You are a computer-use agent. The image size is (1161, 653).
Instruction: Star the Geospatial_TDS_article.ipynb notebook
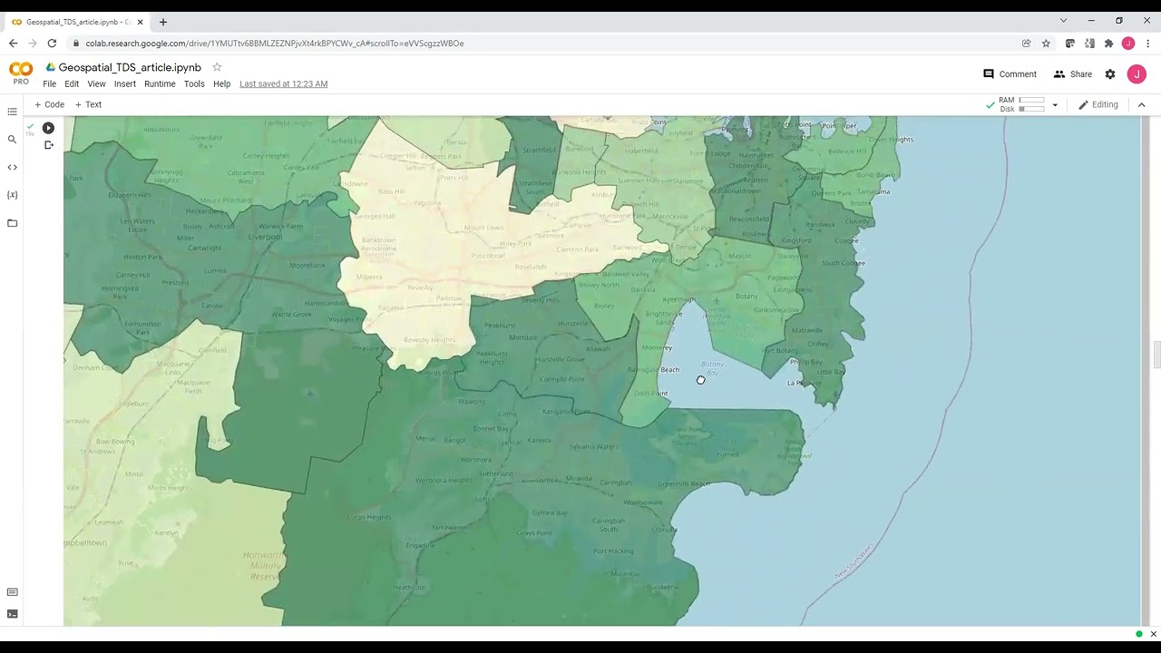tap(217, 67)
